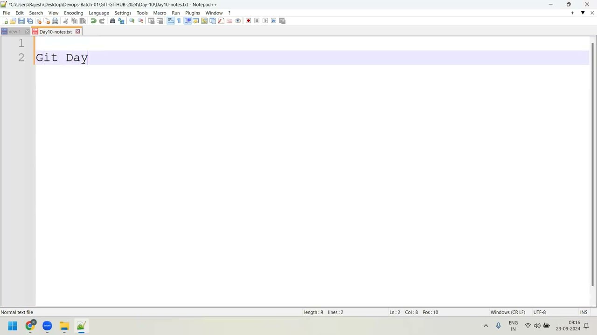Click the Zoom Out toolbar icon
This screenshot has height=335, width=597.
pos(140,21)
